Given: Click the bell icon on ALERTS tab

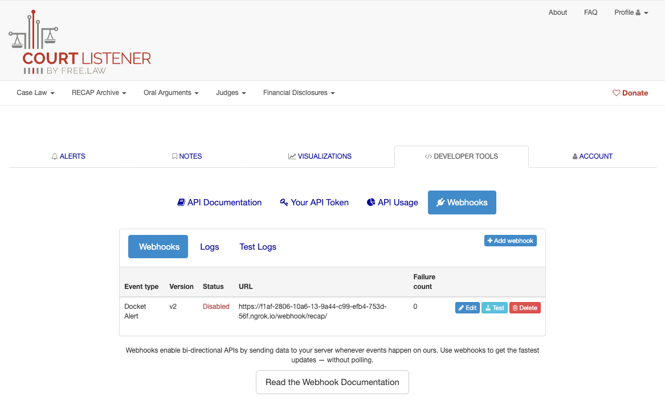Looking at the screenshot, I should pos(54,156).
